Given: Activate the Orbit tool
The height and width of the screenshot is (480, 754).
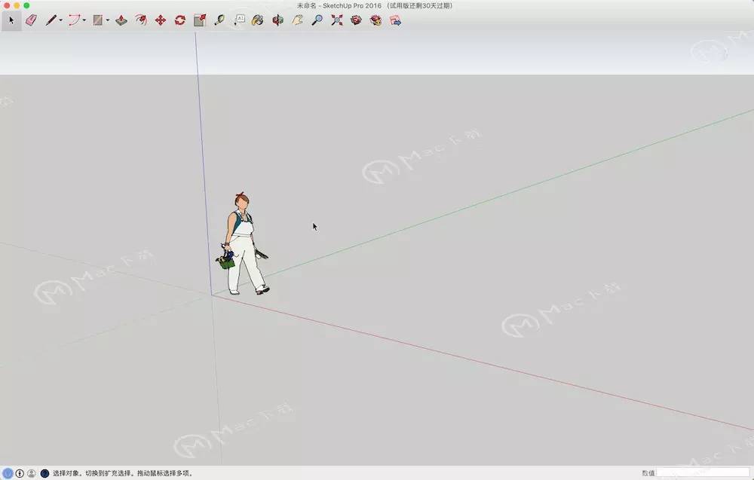Looking at the screenshot, I should click(x=278, y=20).
